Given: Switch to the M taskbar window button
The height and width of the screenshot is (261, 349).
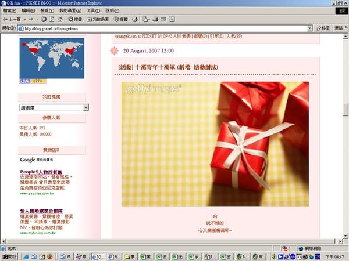Looking at the screenshot, I should point(114,257).
